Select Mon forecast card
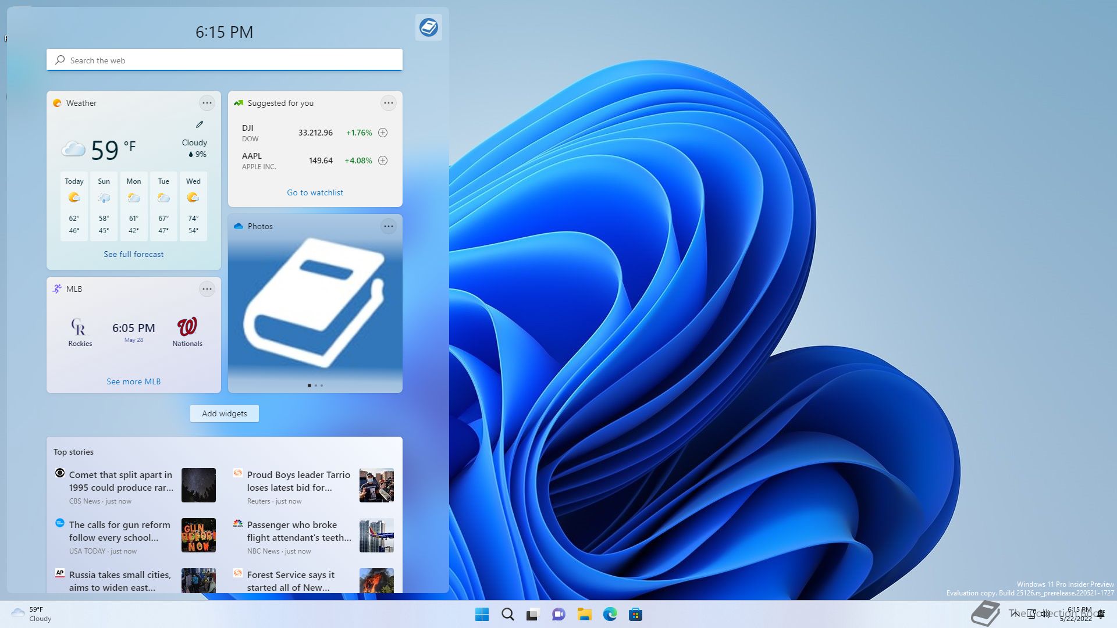Image resolution: width=1117 pixels, height=628 pixels. click(x=134, y=206)
